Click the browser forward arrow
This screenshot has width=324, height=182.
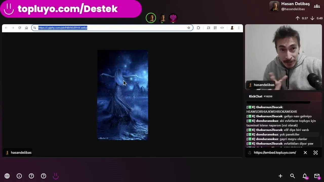tap(13, 28)
